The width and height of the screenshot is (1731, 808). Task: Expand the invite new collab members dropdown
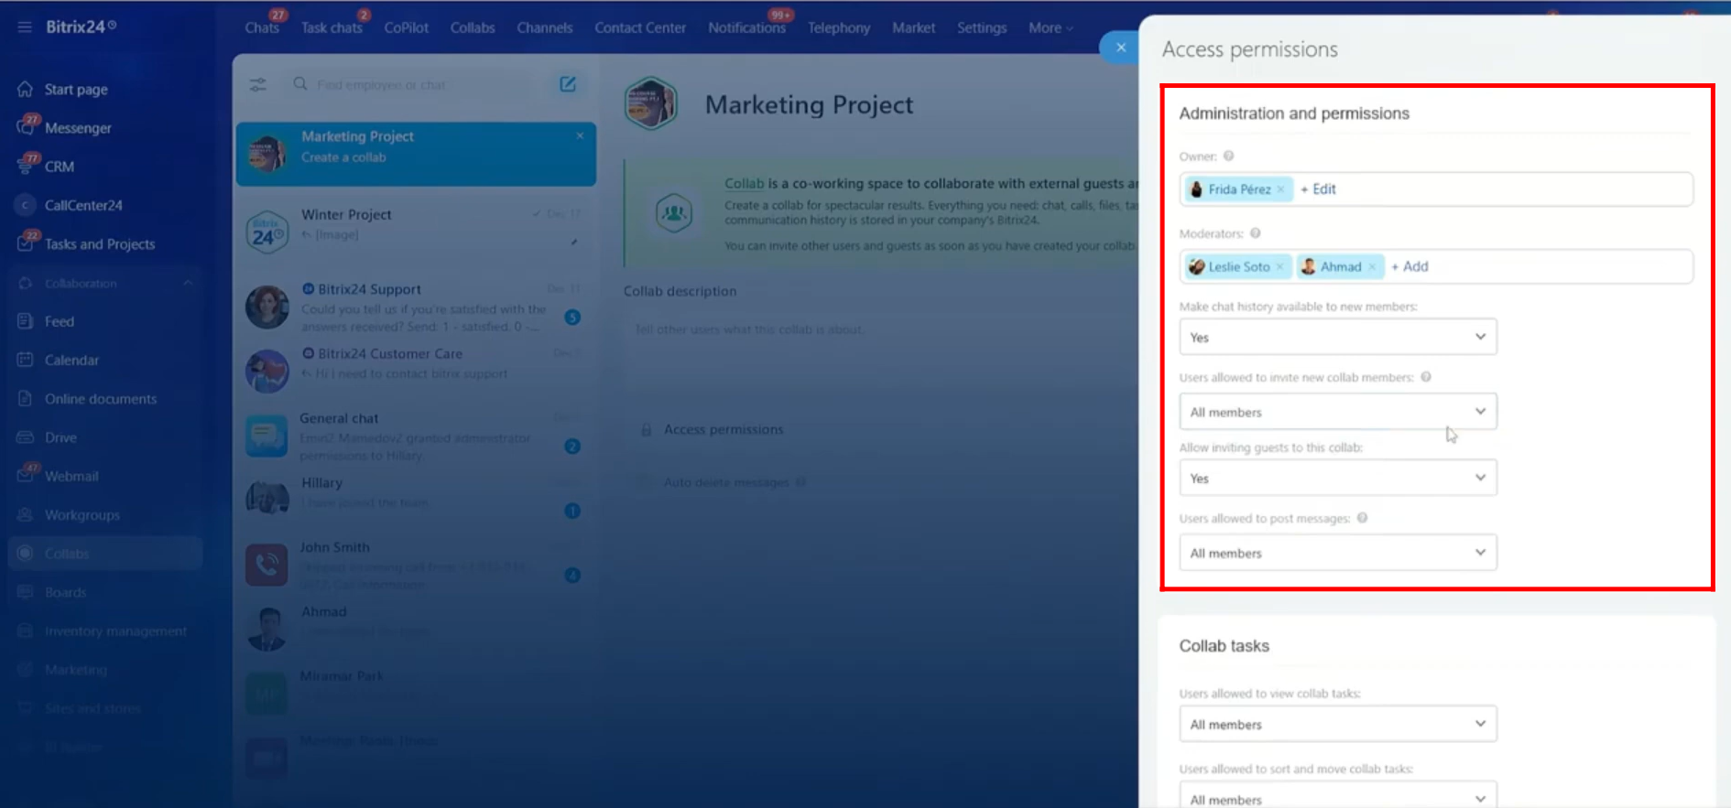tap(1337, 412)
